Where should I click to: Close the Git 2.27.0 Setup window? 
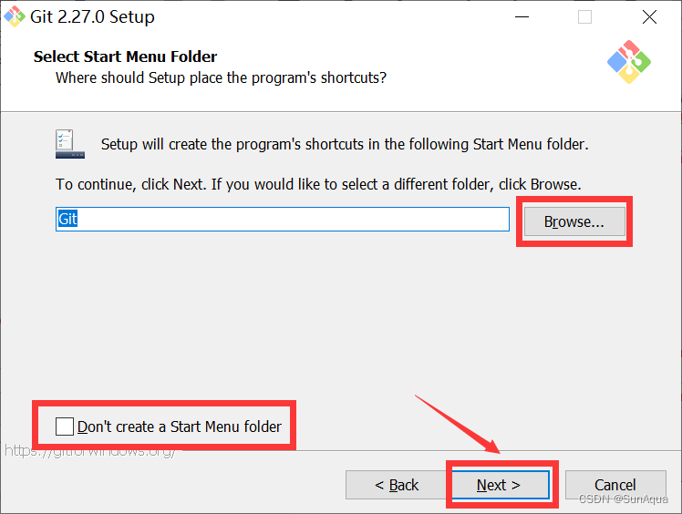(x=649, y=17)
